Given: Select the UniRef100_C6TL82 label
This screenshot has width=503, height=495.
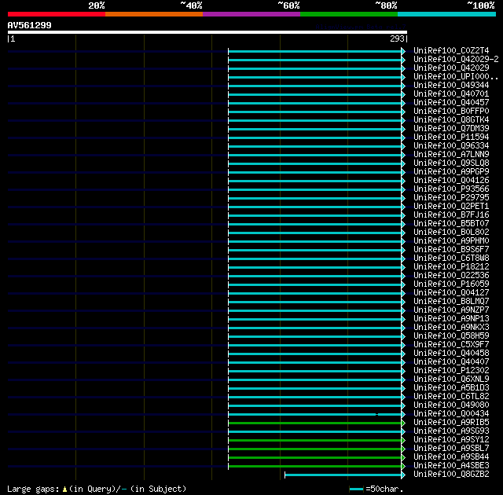Looking at the screenshot, I should pos(451,397).
